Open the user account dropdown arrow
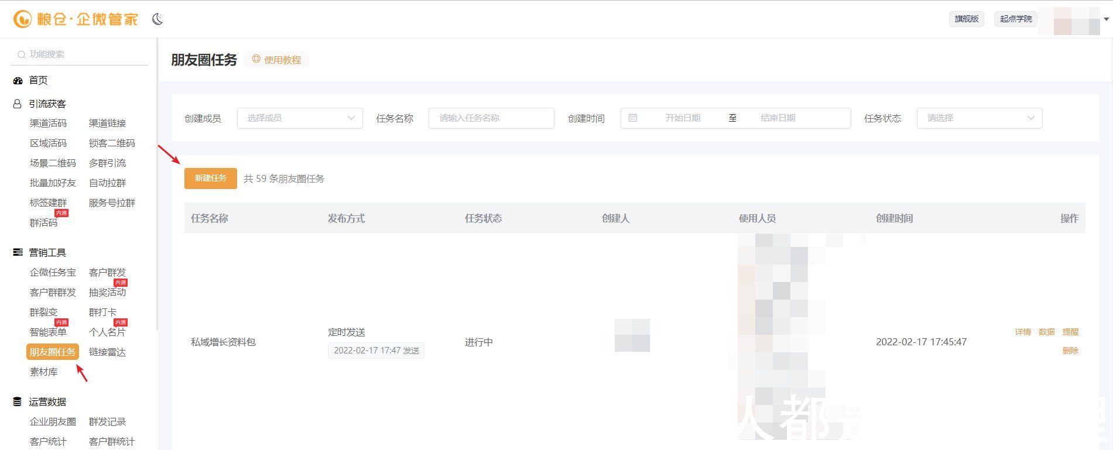Image resolution: width=1113 pixels, height=450 pixels. (x=1106, y=19)
